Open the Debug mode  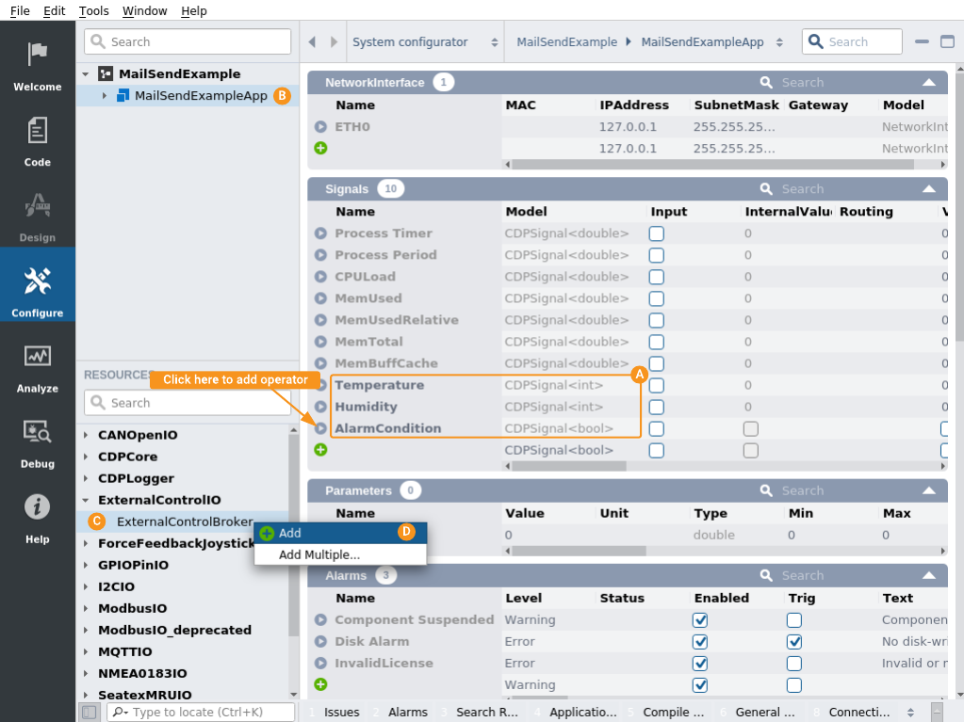tap(38, 442)
